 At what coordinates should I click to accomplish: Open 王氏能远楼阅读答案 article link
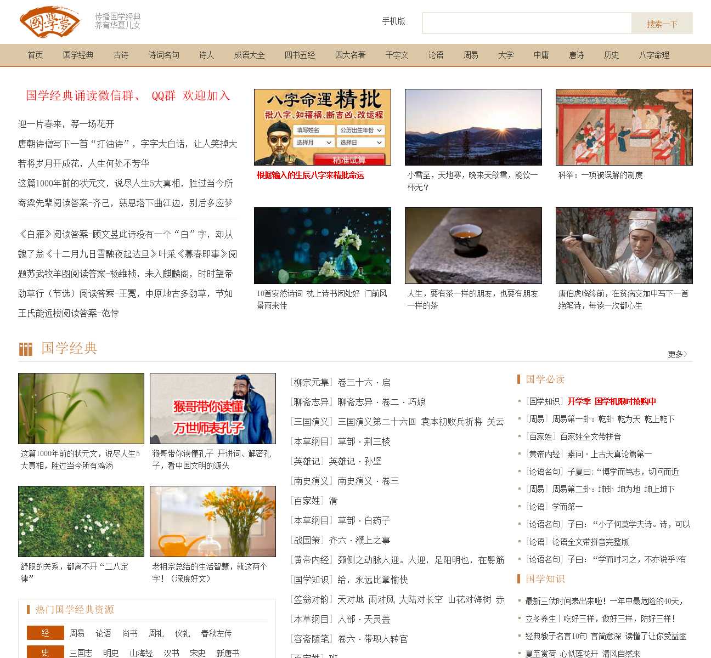click(x=69, y=313)
